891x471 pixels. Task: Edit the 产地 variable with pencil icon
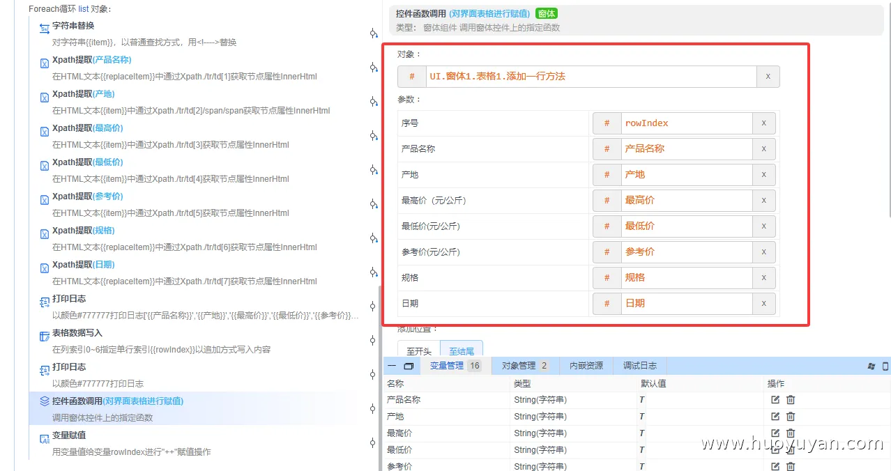(775, 417)
